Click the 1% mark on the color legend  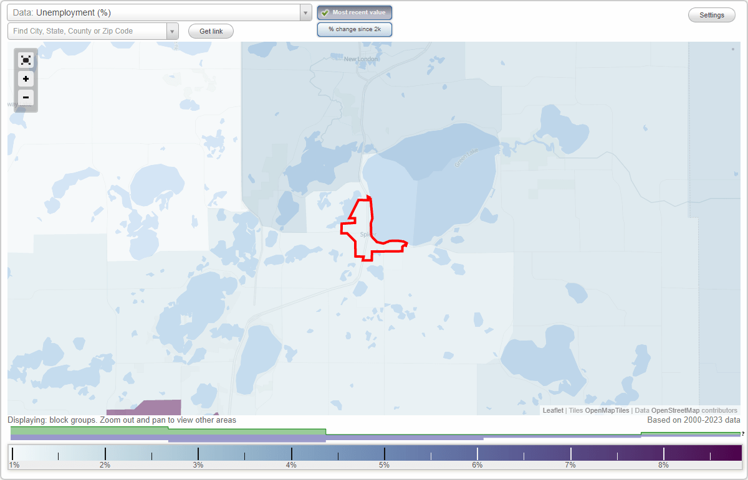click(13, 464)
